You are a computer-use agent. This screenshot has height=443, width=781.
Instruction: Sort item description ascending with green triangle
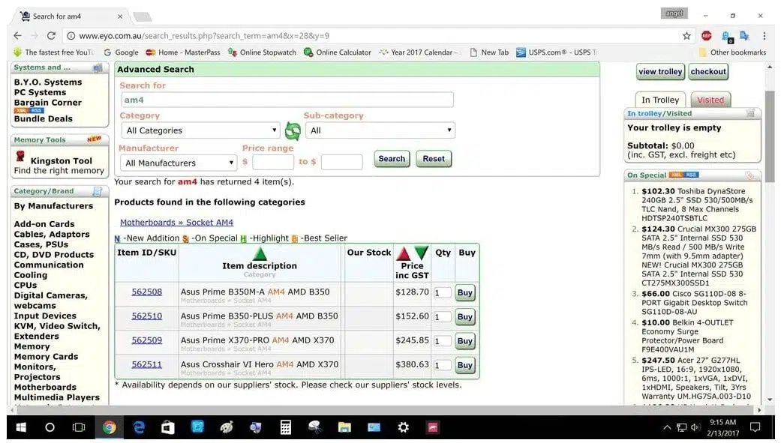click(260, 253)
